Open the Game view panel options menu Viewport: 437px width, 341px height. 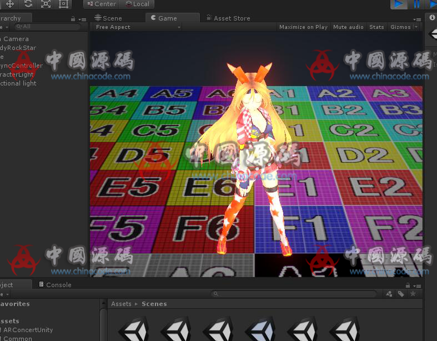(x=417, y=19)
